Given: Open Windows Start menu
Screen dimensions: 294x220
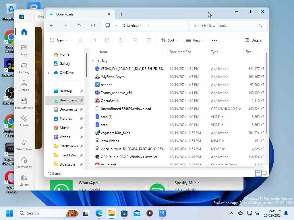Looking at the screenshot, I should [9, 213].
